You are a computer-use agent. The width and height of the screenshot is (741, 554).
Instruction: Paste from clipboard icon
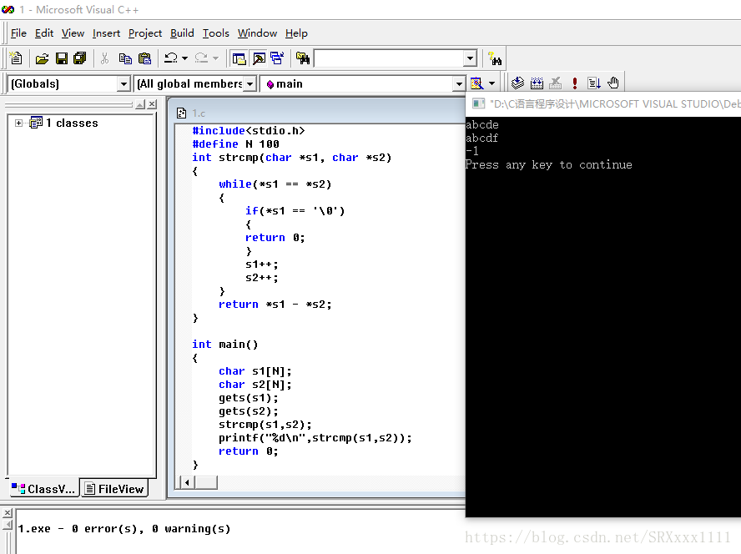(x=144, y=58)
